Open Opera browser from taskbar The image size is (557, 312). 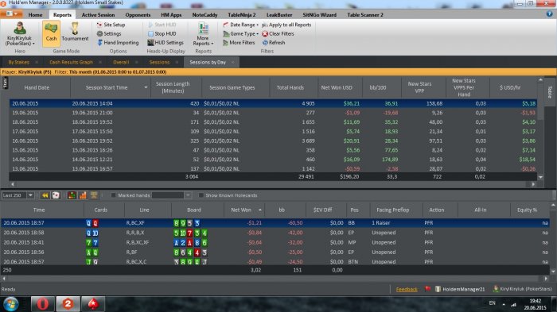tap(43, 304)
